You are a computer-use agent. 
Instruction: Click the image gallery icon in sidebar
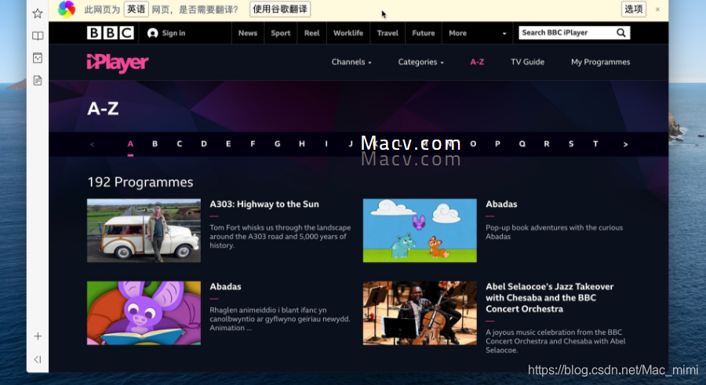coord(38,58)
